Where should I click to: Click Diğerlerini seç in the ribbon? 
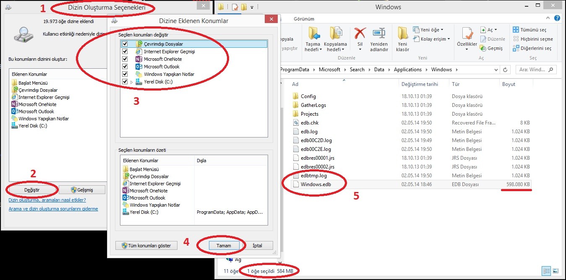tap(532, 48)
